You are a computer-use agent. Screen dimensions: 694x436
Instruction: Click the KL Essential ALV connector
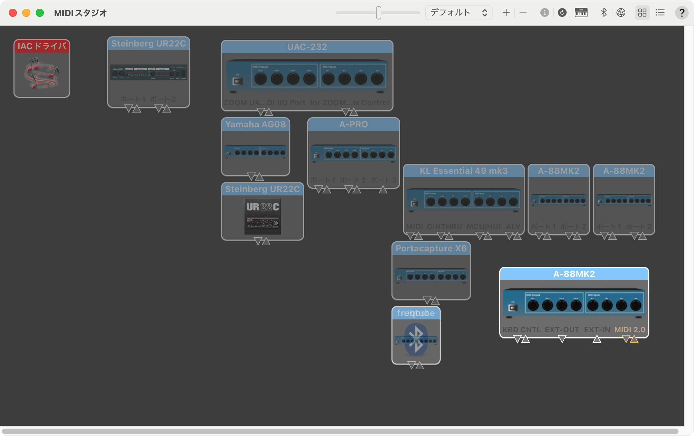(513, 236)
